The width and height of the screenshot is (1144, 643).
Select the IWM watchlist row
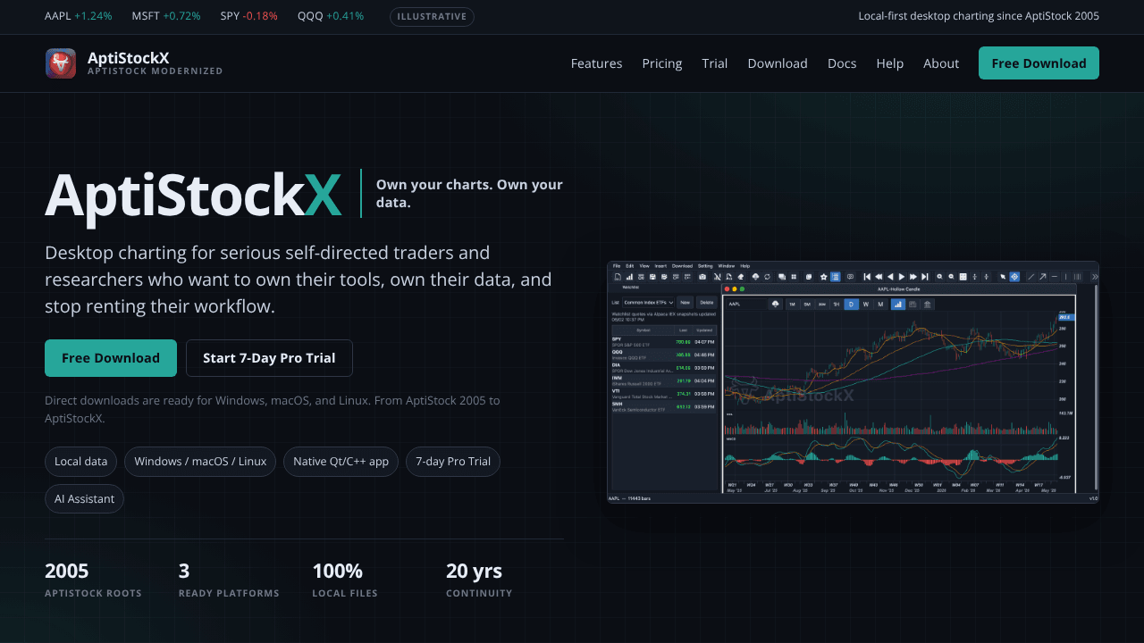coord(664,380)
